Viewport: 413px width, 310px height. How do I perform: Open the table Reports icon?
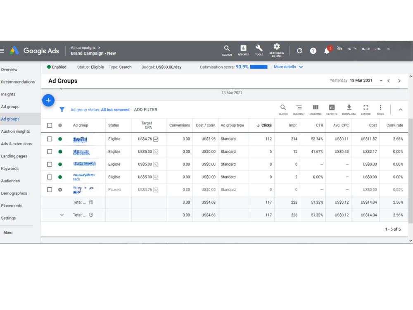pyautogui.click(x=332, y=110)
